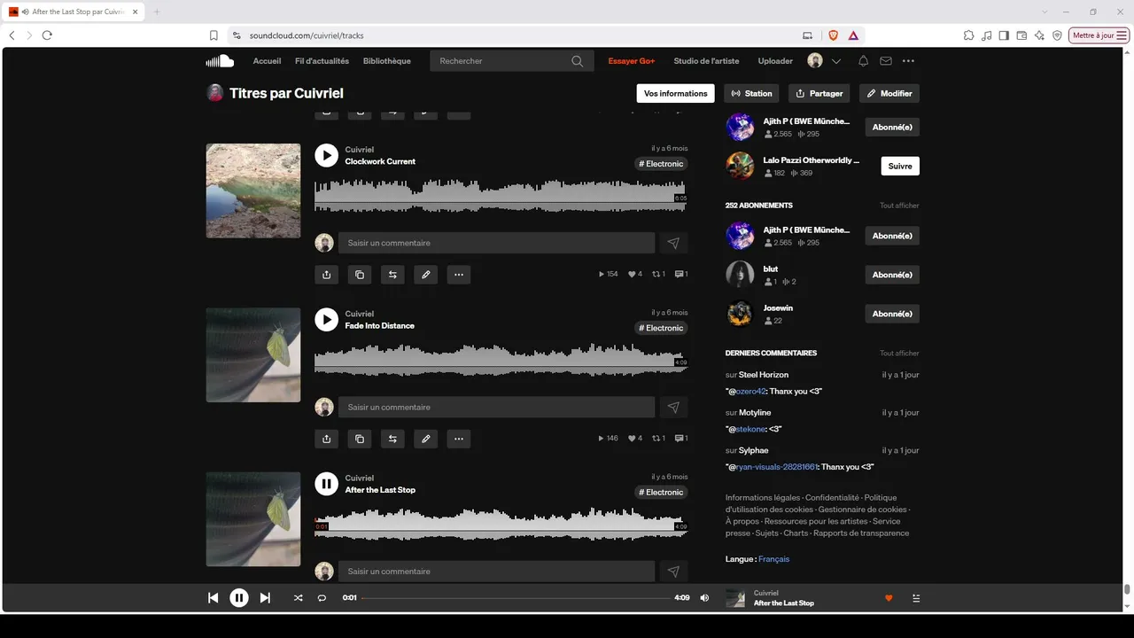1134x638 pixels.
Task: Pause playback in the bottom player bar
Action: coord(239,598)
